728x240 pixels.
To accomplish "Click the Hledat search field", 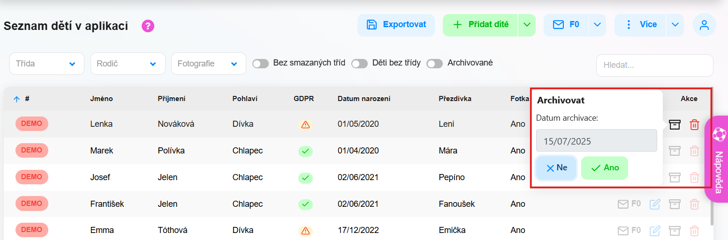I will tap(654, 65).
